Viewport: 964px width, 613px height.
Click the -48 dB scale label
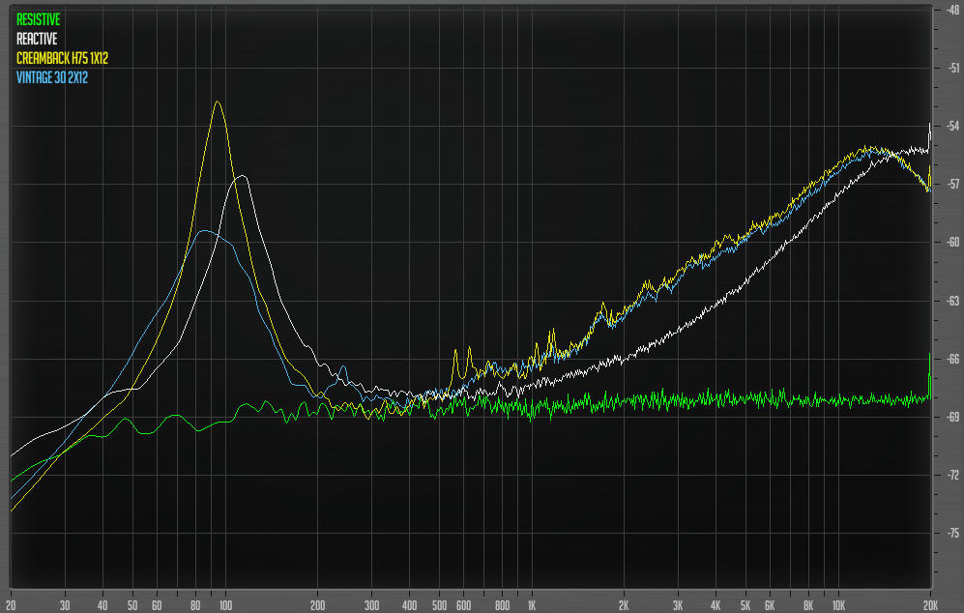(953, 10)
